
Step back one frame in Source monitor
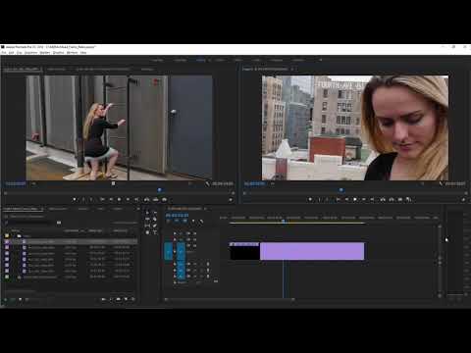(111, 199)
